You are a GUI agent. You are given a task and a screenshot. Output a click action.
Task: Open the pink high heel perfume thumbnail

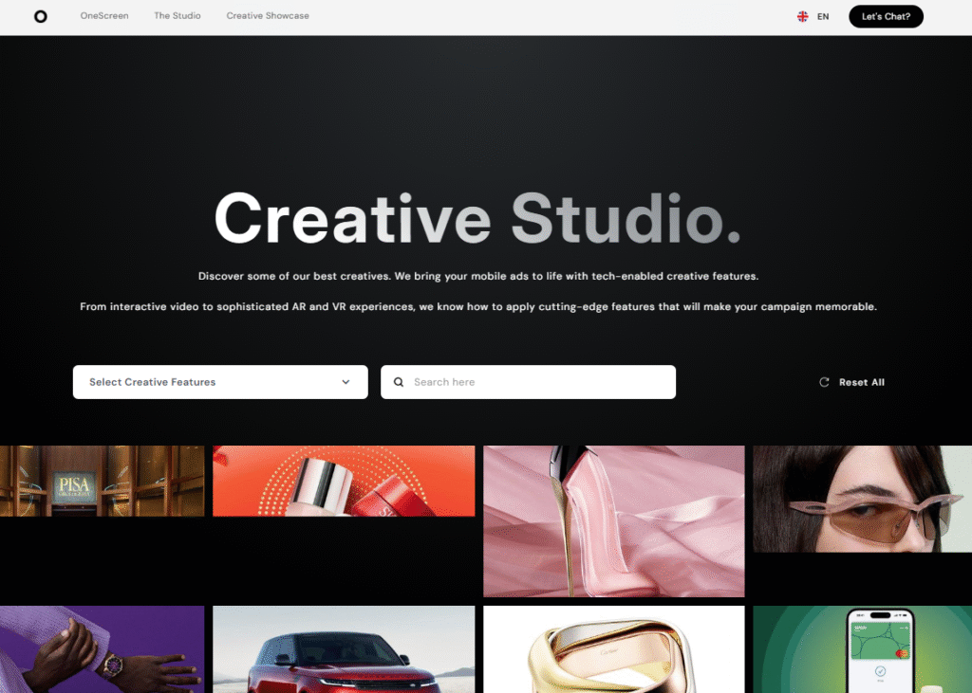[614, 520]
